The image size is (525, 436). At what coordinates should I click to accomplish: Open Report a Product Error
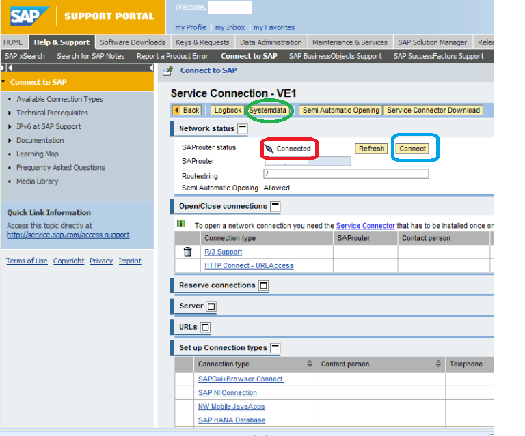coord(172,56)
